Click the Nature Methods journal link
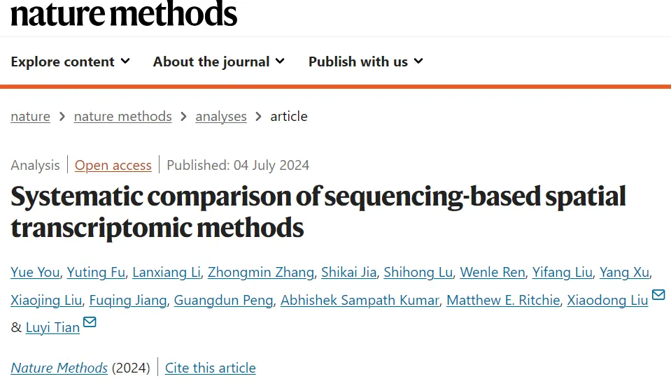Screen dimensions: 671x381 point(59,368)
